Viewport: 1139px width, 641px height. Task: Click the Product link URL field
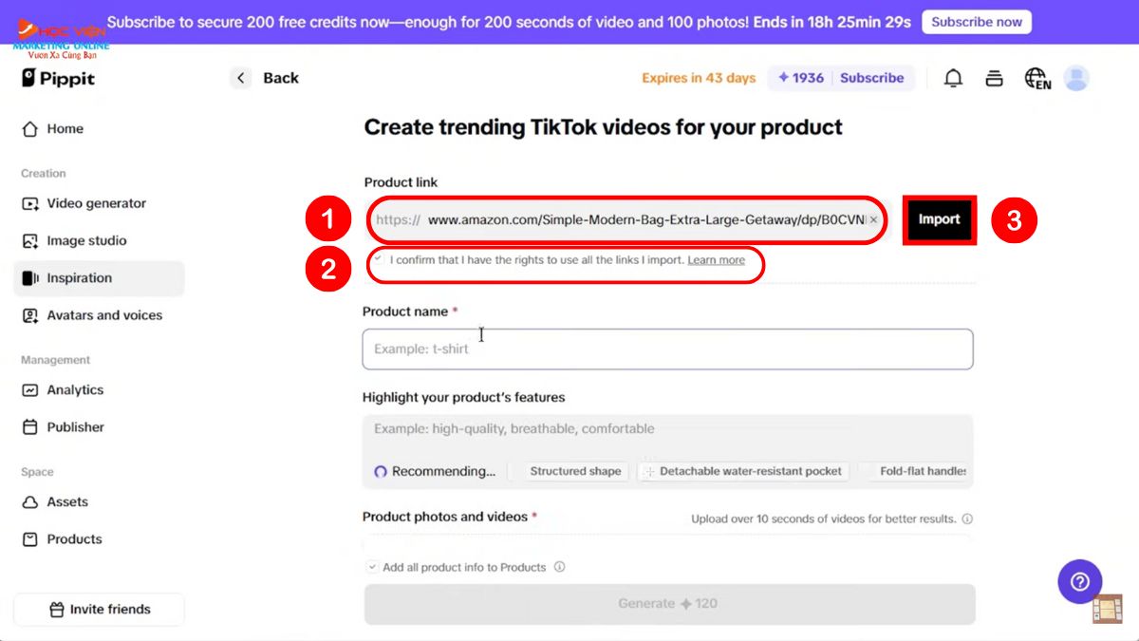[x=627, y=220]
